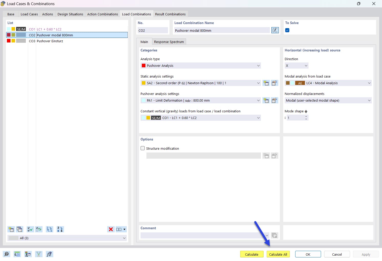Open the units and decimal places settings
Screen dimensions: 382x261
17,254
